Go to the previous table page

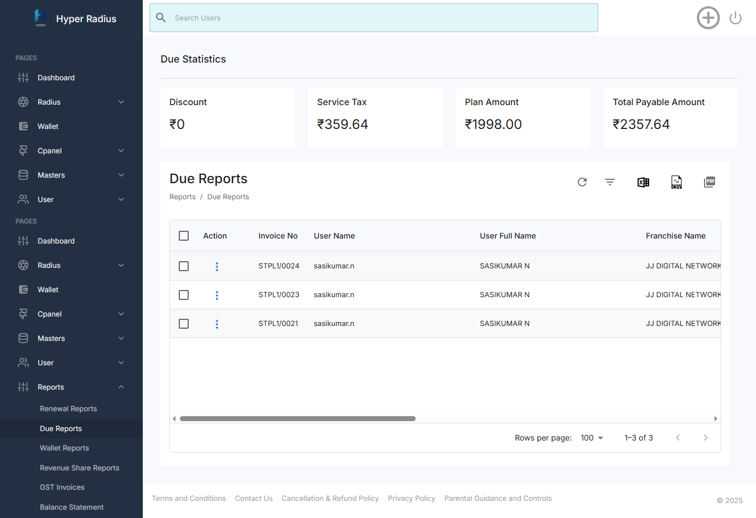pos(678,438)
